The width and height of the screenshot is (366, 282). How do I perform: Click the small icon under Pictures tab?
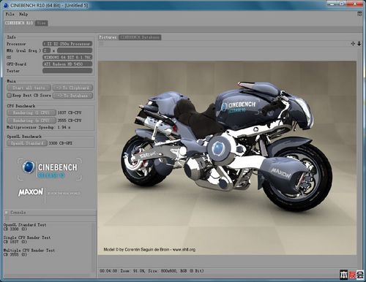coord(101,44)
